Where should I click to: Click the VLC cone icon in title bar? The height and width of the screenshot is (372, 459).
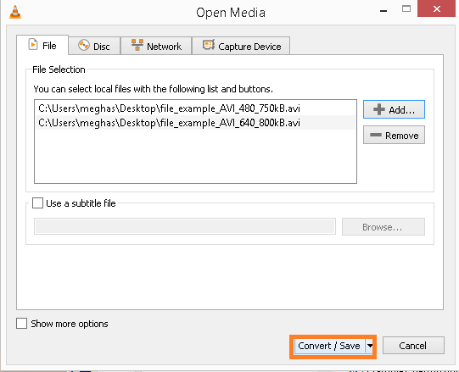15,12
